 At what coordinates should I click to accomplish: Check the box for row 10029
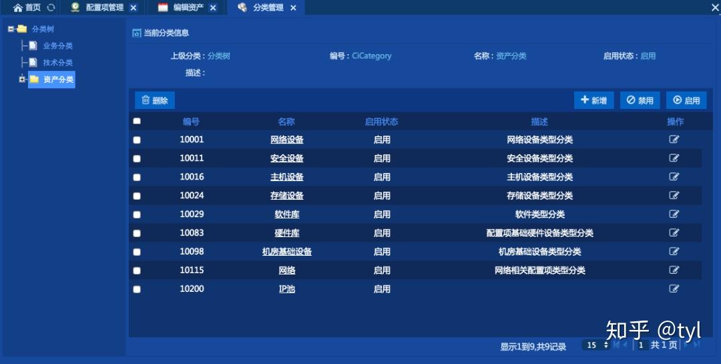click(x=137, y=214)
